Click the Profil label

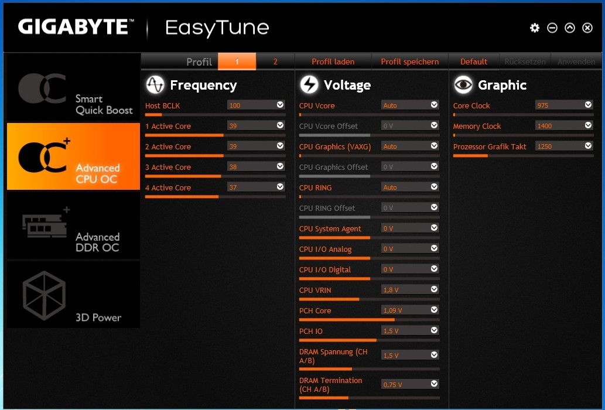click(199, 61)
